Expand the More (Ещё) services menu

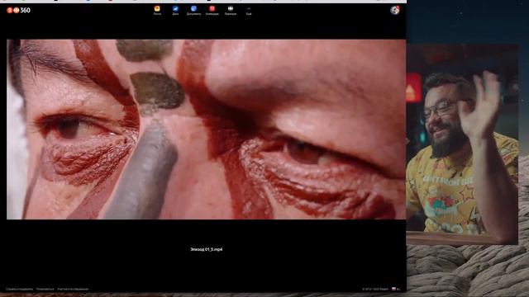coord(249,11)
